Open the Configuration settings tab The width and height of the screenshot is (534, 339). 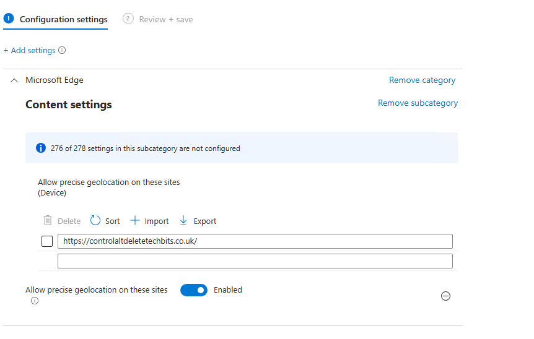point(63,19)
